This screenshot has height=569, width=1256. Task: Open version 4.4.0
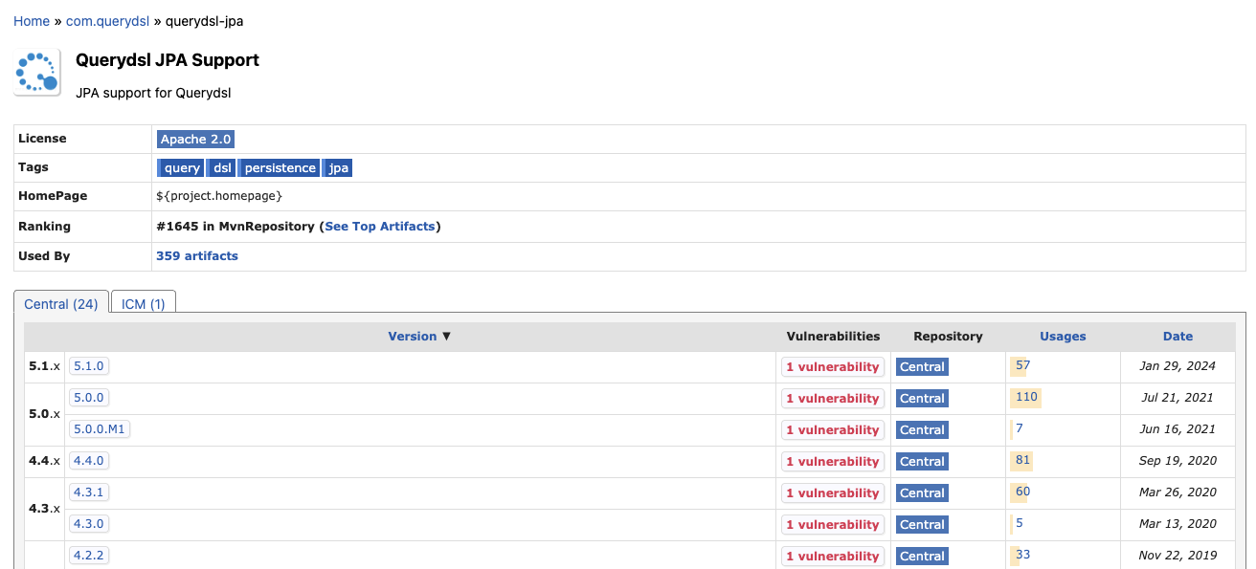[x=89, y=461]
